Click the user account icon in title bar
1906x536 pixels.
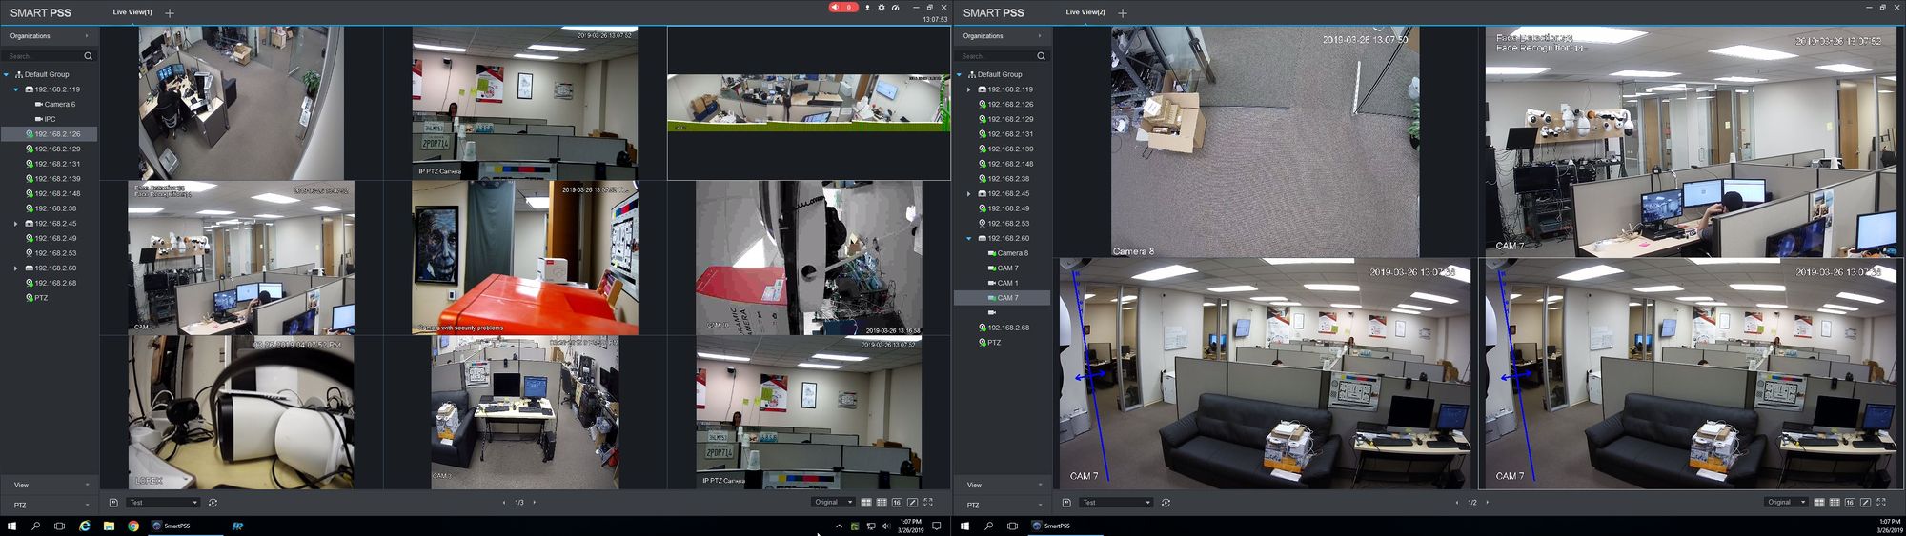(867, 8)
